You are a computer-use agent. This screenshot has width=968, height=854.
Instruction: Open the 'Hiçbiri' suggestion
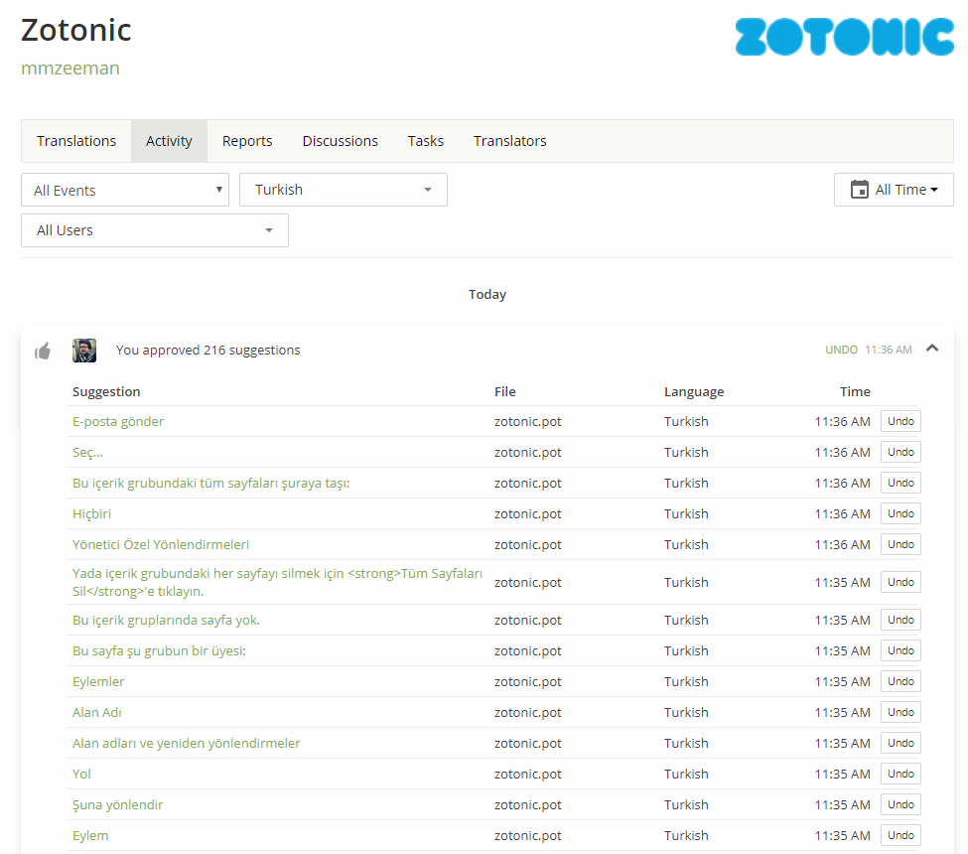click(91, 513)
